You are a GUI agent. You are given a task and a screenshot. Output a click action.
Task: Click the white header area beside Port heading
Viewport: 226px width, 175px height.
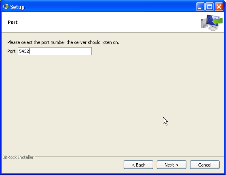[x=108, y=22]
